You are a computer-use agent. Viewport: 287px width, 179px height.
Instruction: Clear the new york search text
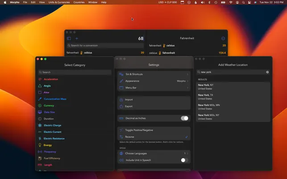click(267, 72)
